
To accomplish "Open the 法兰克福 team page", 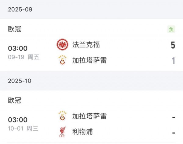I will 86,45.
